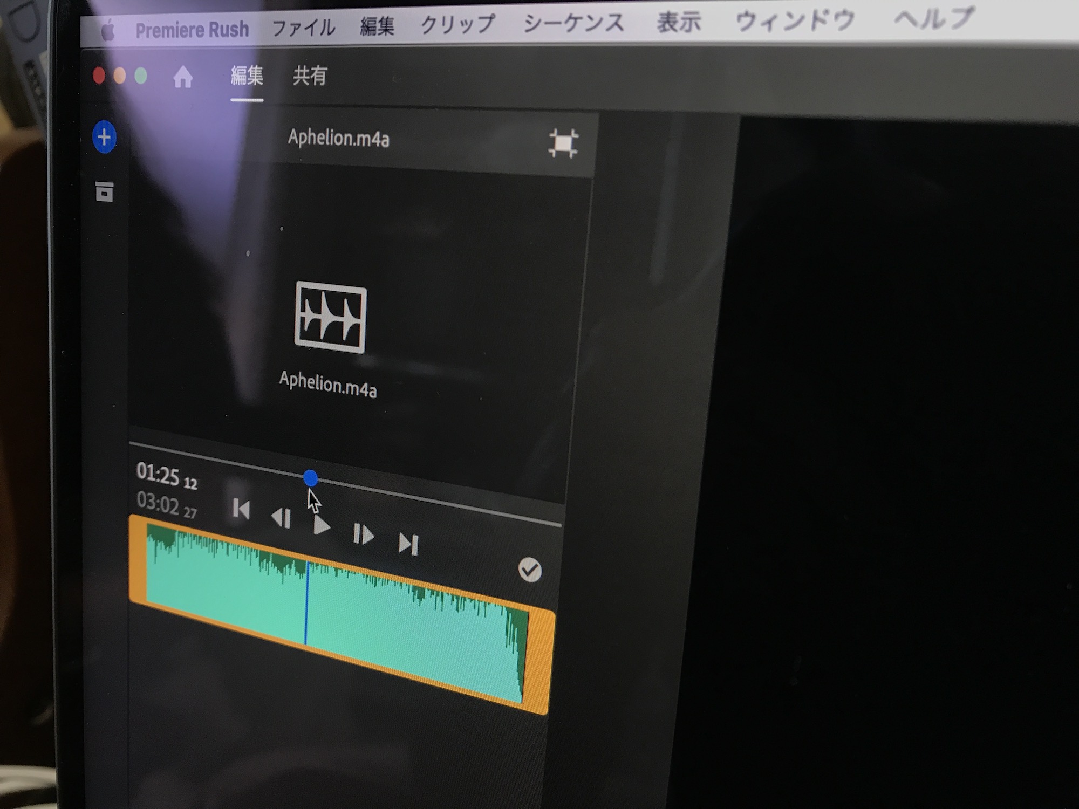Open the Apple menu
1079x809 pixels.
click(108, 31)
